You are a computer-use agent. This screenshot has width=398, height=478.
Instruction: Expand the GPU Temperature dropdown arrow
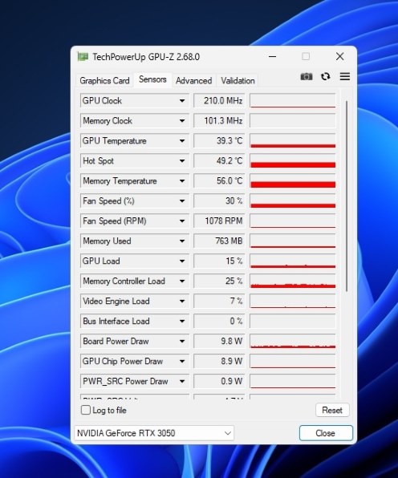(x=182, y=141)
